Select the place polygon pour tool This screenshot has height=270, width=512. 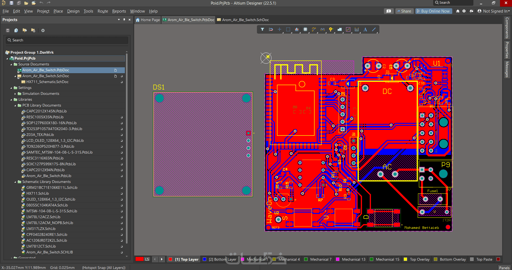coord(340,29)
